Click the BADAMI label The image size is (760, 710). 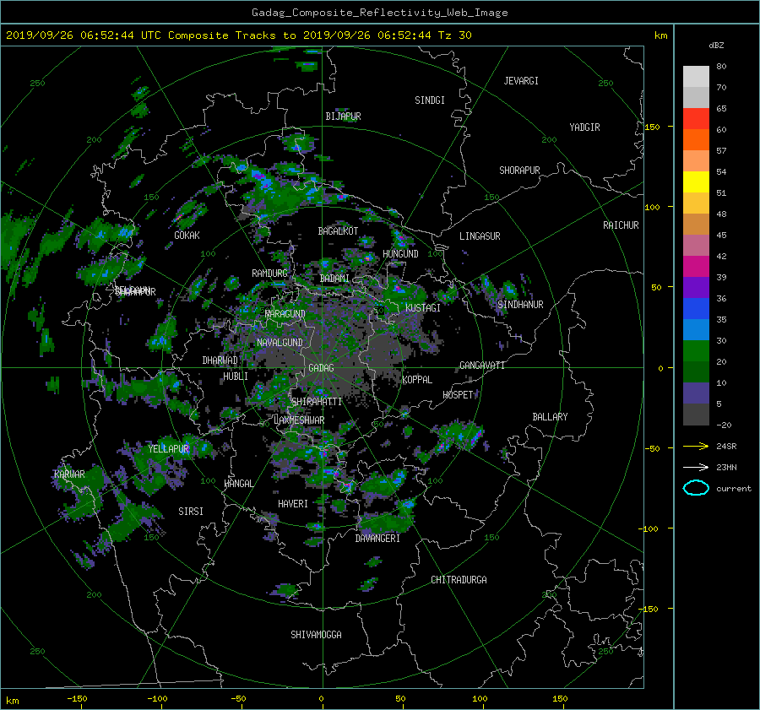coord(334,279)
